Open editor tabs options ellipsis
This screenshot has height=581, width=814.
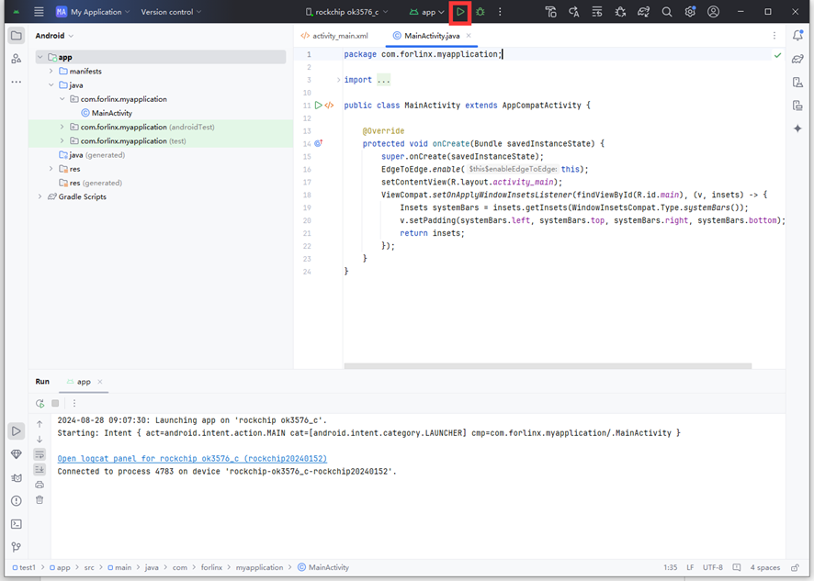pyautogui.click(x=774, y=36)
